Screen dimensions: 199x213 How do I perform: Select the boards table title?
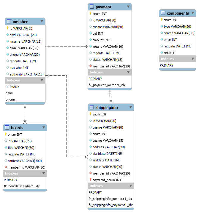[17, 128]
